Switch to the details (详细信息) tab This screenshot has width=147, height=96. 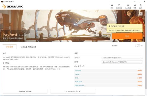10,47
